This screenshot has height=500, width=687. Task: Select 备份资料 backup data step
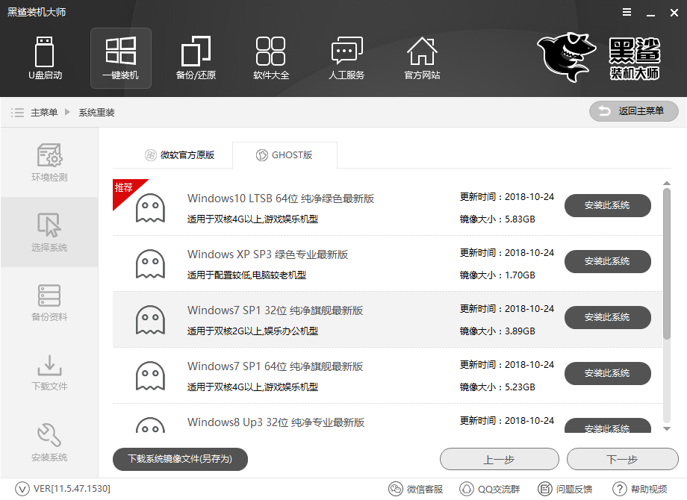click(49, 302)
